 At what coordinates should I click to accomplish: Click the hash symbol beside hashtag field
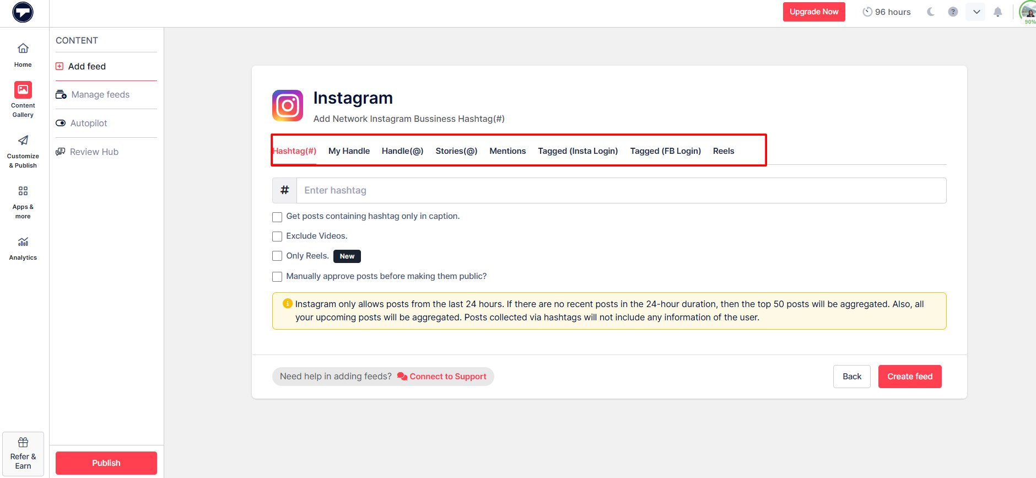click(x=284, y=190)
